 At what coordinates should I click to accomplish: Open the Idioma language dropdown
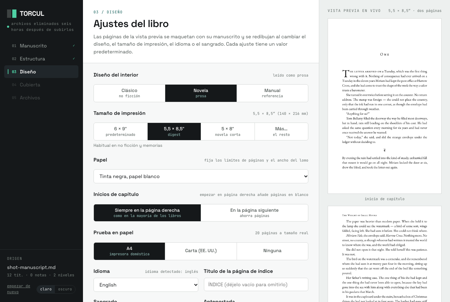146,285
